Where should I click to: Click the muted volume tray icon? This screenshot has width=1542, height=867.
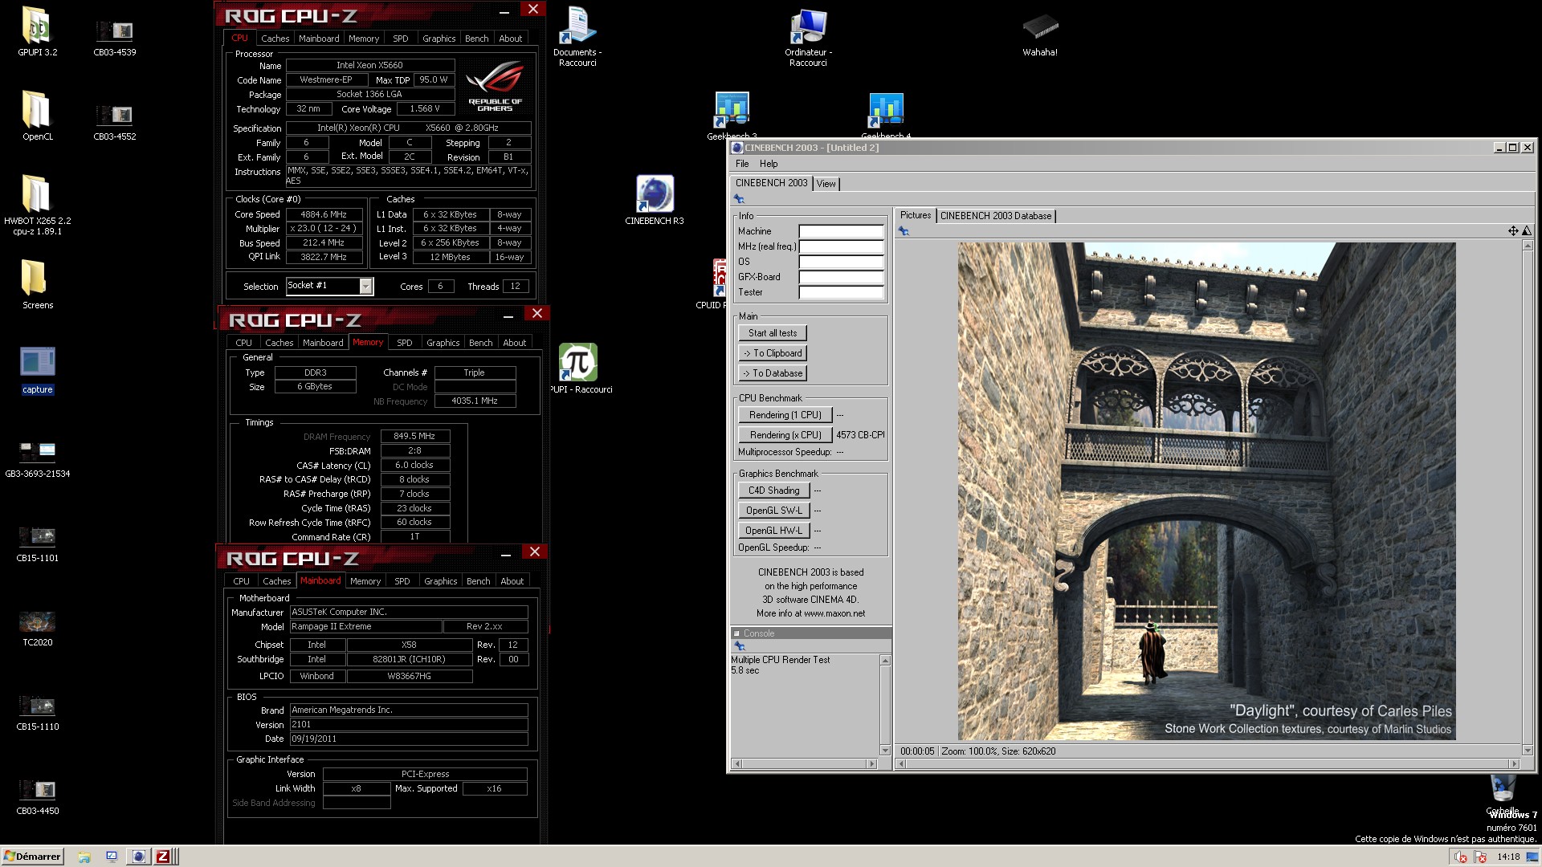click(1461, 857)
